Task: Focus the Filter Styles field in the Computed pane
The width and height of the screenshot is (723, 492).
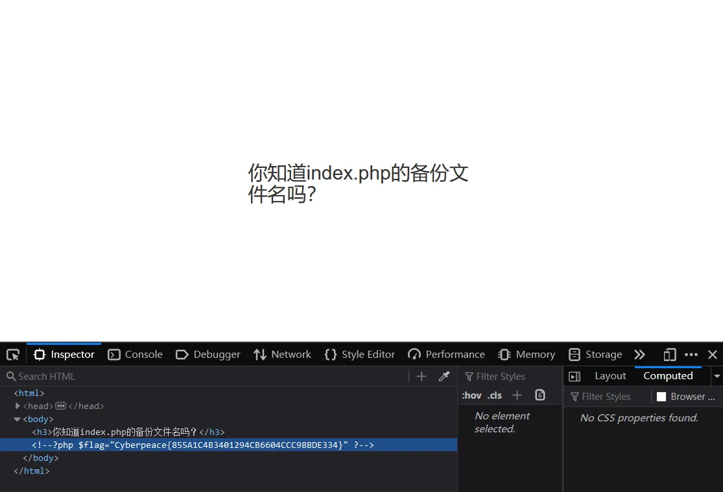Action: pos(608,397)
